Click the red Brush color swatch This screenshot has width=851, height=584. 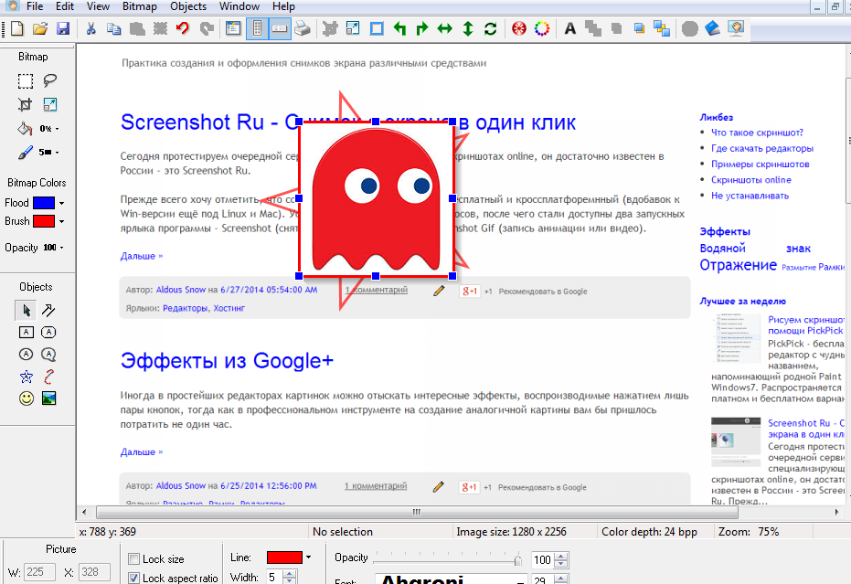pos(44,221)
